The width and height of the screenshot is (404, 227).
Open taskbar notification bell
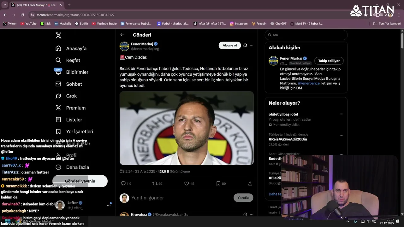pyautogui.click(x=397, y=222)
